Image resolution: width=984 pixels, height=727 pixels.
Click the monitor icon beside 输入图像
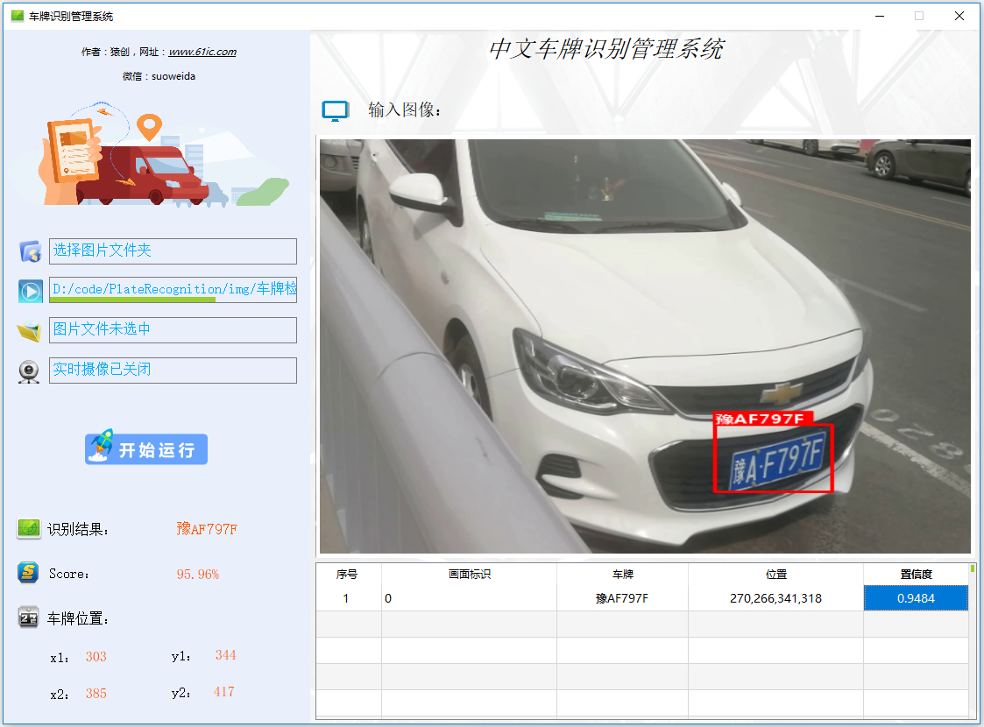(x=335, y=110)
